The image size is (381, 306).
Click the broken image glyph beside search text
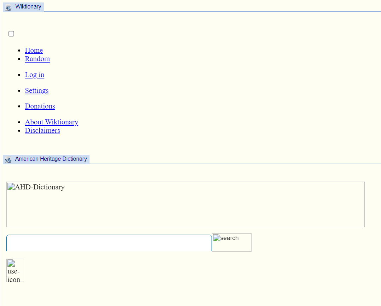tap(217, 238)
